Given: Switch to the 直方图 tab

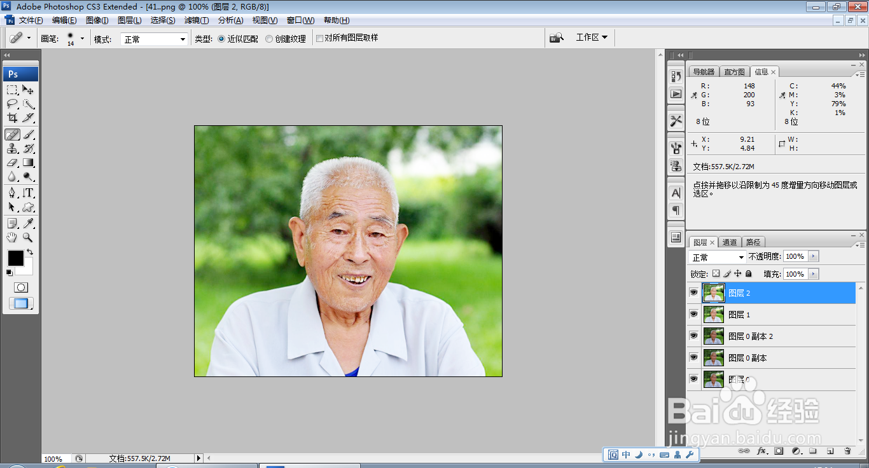Looking at the screenshot, I should tap(735, 72).
